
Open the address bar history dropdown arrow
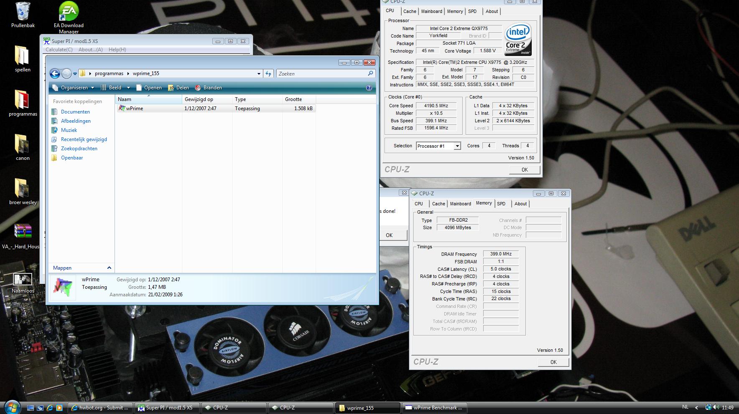point(259,73)
